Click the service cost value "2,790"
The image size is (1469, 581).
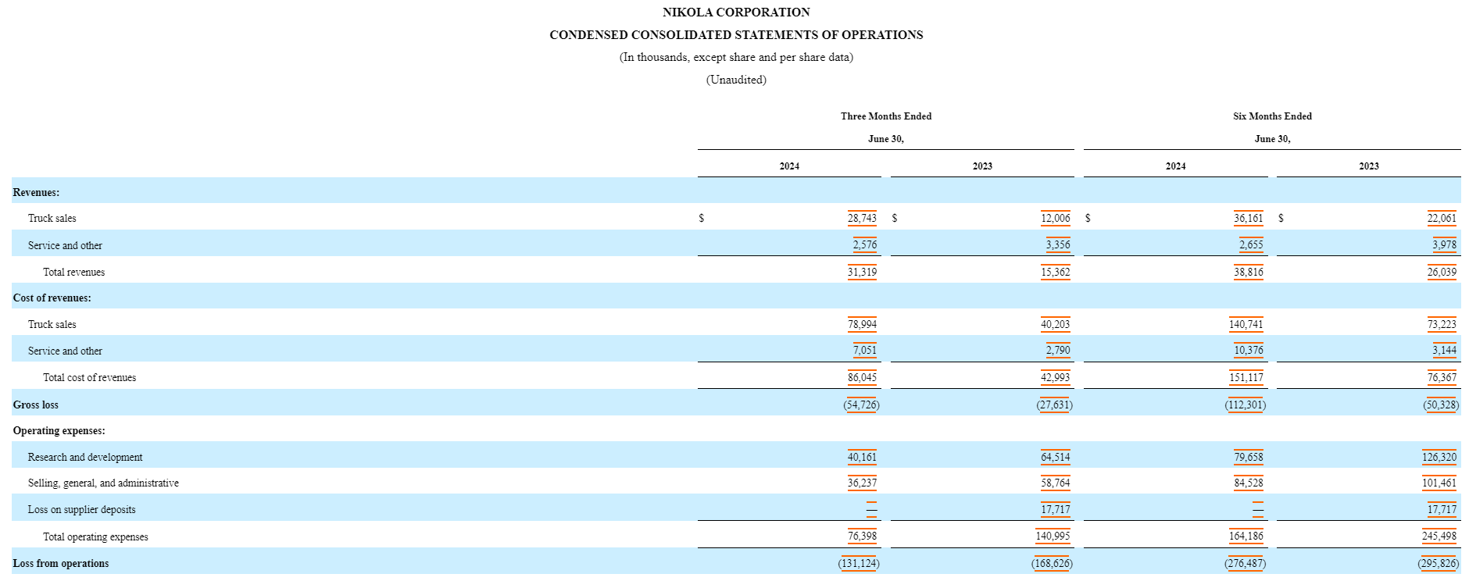pos(1058,351)
